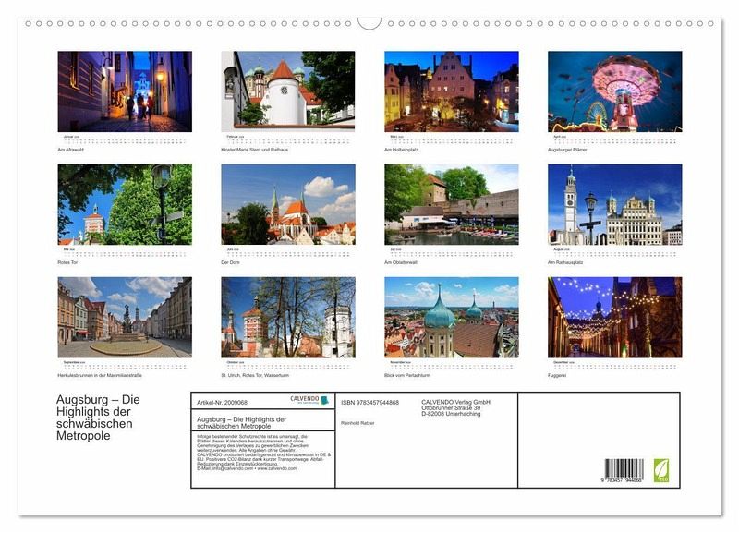
Task: Click the number printed beneath the barcode
Action: click(622, 480)
